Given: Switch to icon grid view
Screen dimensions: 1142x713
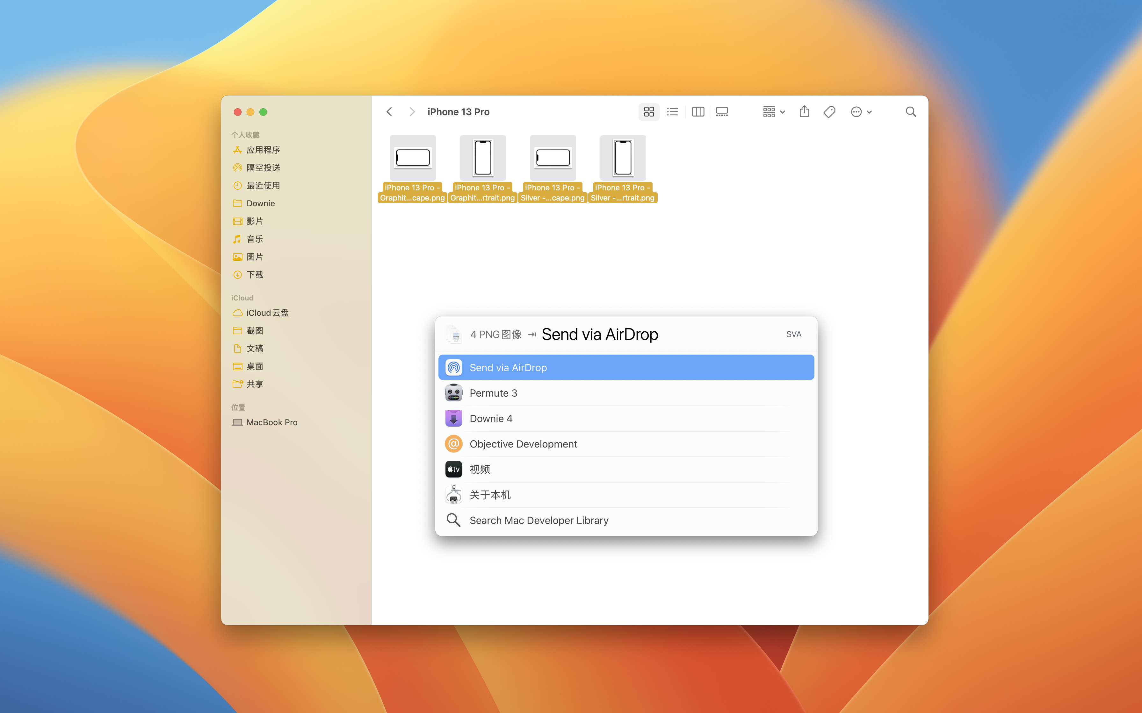Looking at the screenshot, I should [x=649, y=112].
